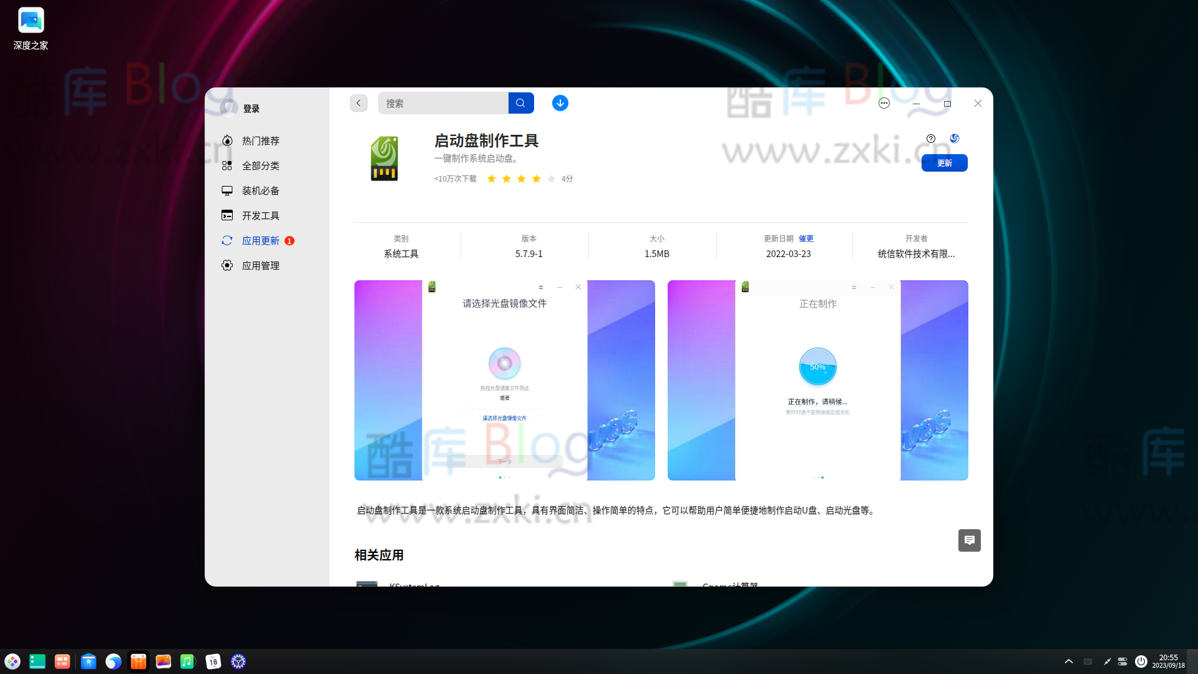
Task: Start a search with the magnifier icon
Action: 521,103
